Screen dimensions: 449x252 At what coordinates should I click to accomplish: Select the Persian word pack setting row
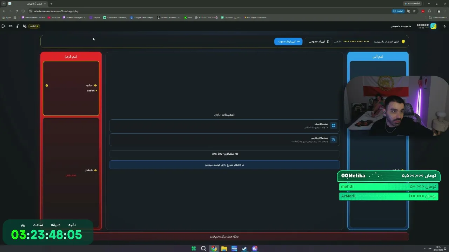pos(224,140)
